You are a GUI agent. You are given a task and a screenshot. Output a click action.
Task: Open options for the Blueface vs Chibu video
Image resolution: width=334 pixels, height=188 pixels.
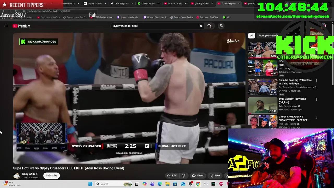point(317,81)
